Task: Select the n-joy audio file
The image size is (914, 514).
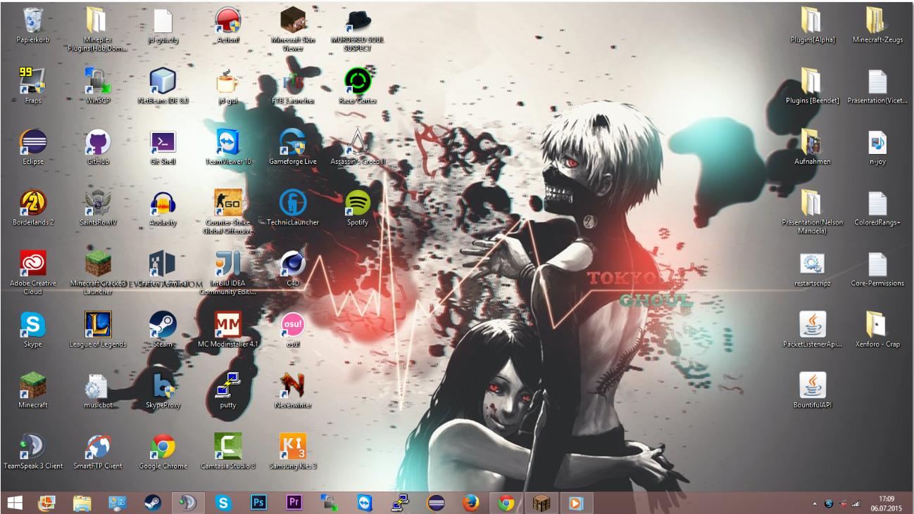Action: [877, 148]
